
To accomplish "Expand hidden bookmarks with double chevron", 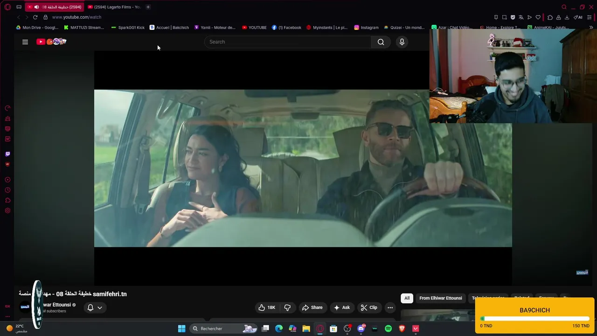I will coord(591,28).
